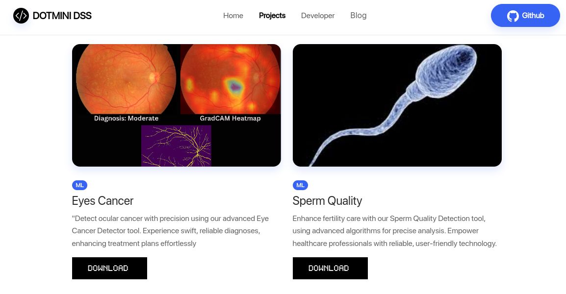Viewport: 566px width, 294px height.
Task: Click the Github octocat icon
Action: pyautogui.click(x=513, y=16)
